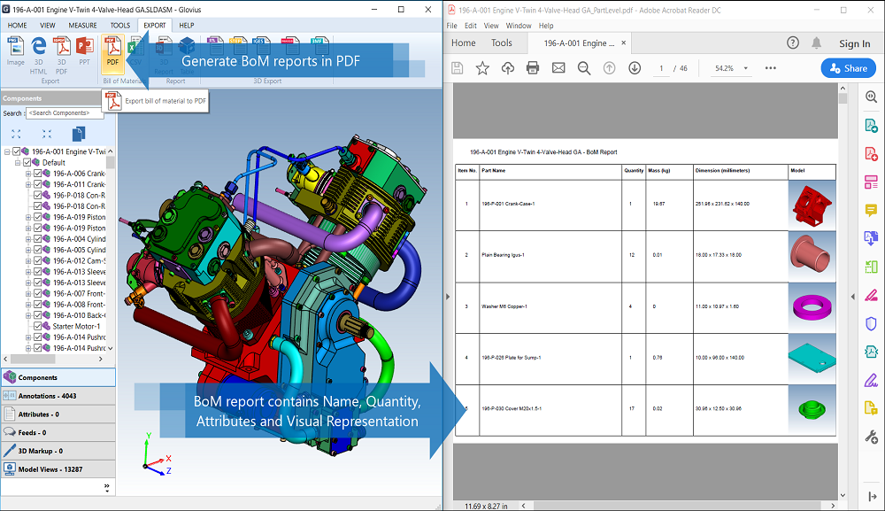Toggle the 196-A-006 Crank checkbox
The width and height of the screenshot is (885, 511).
pyautogui.click(x=38, y=174)
